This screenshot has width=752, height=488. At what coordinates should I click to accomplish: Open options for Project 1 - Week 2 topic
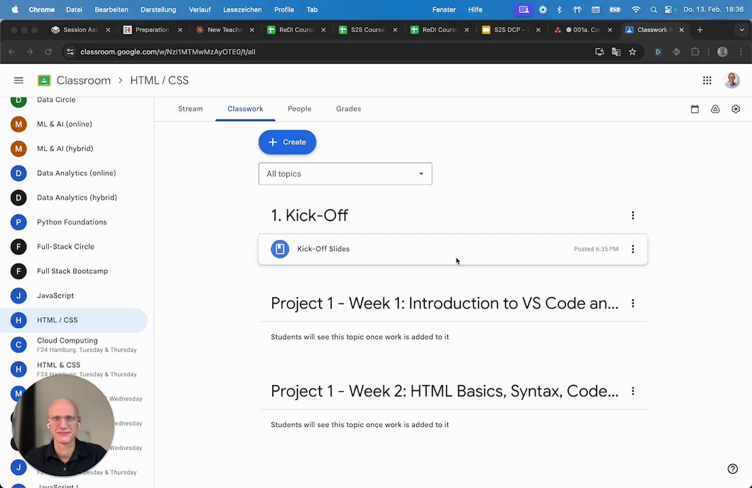633,391
